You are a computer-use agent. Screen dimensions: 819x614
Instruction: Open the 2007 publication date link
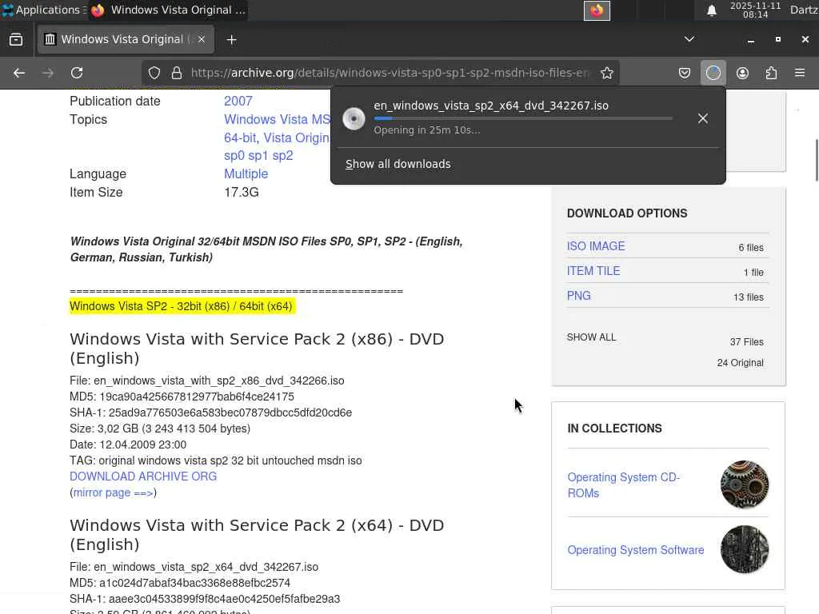coord(238,102)
